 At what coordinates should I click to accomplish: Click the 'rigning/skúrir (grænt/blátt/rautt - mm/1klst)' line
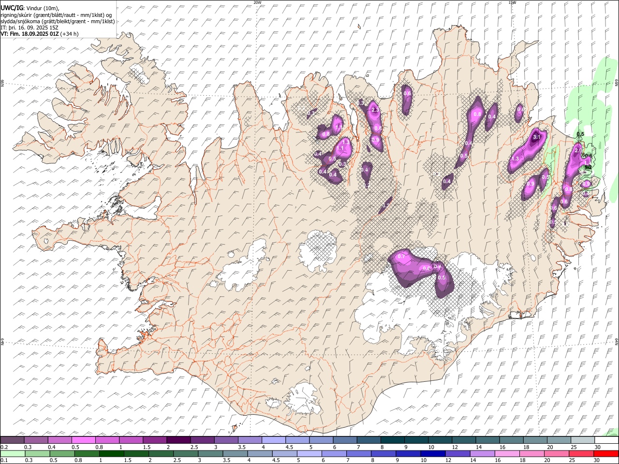(x=56, y=14)
